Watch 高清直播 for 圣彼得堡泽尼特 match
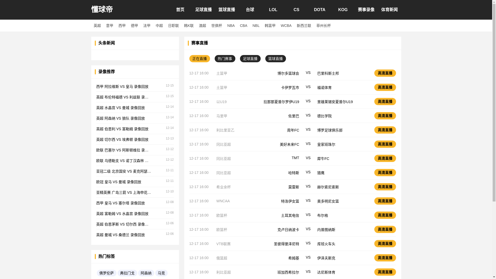 (x=385, y=244)
